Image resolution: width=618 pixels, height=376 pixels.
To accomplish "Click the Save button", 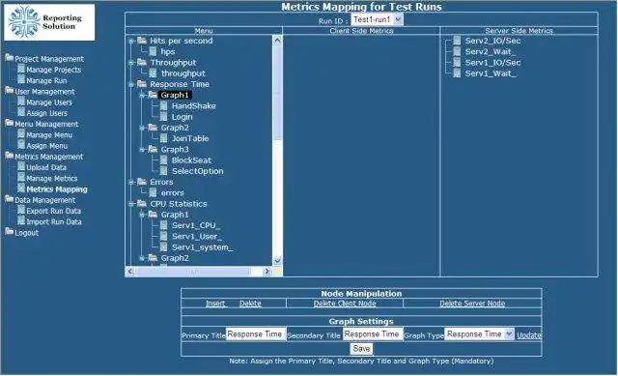I will pos(361,349).
